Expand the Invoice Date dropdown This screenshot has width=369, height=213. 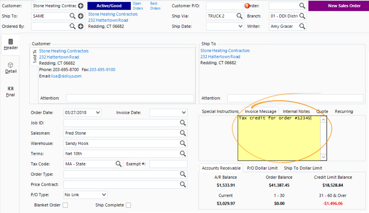(184, 113)
